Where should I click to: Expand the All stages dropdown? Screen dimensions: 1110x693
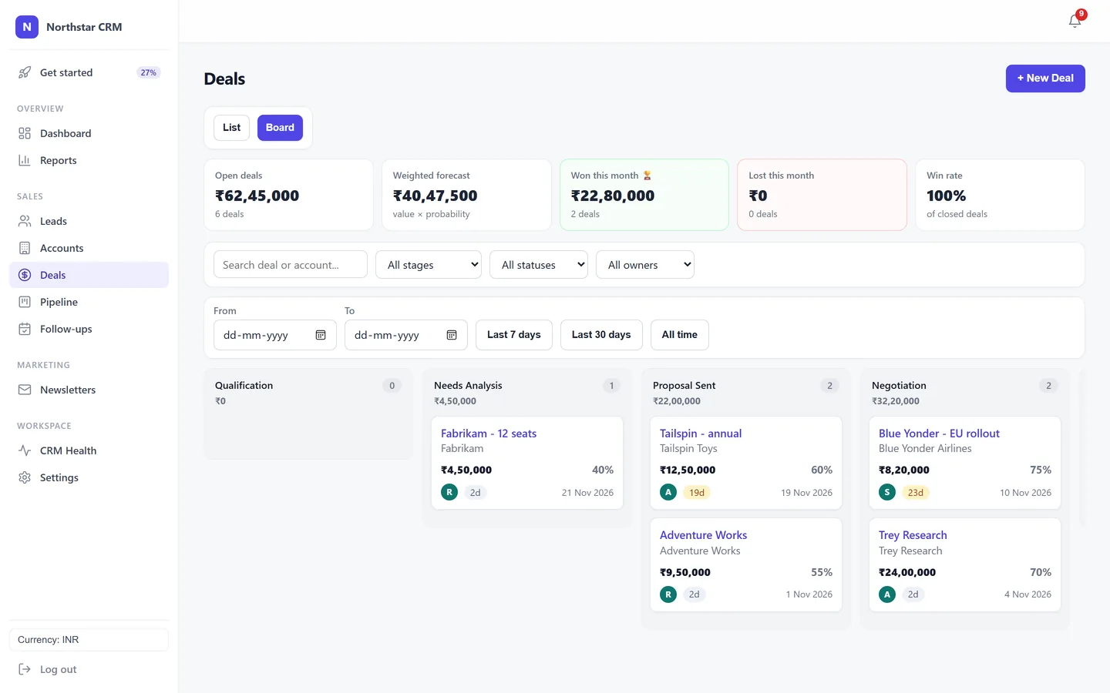[429, 265]
